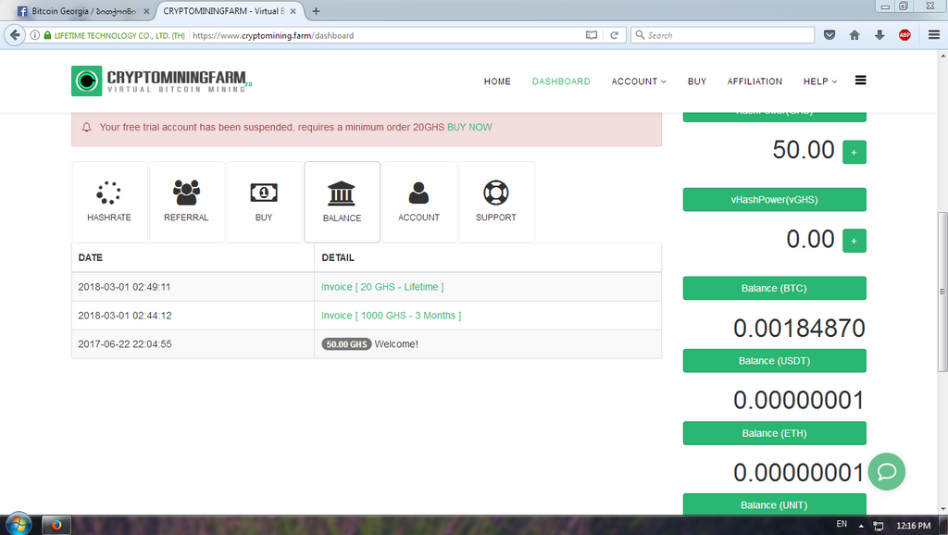Viewport: 948px width, 535px height.
Task: Open the Buy navigation item
Action: point(696,81)
